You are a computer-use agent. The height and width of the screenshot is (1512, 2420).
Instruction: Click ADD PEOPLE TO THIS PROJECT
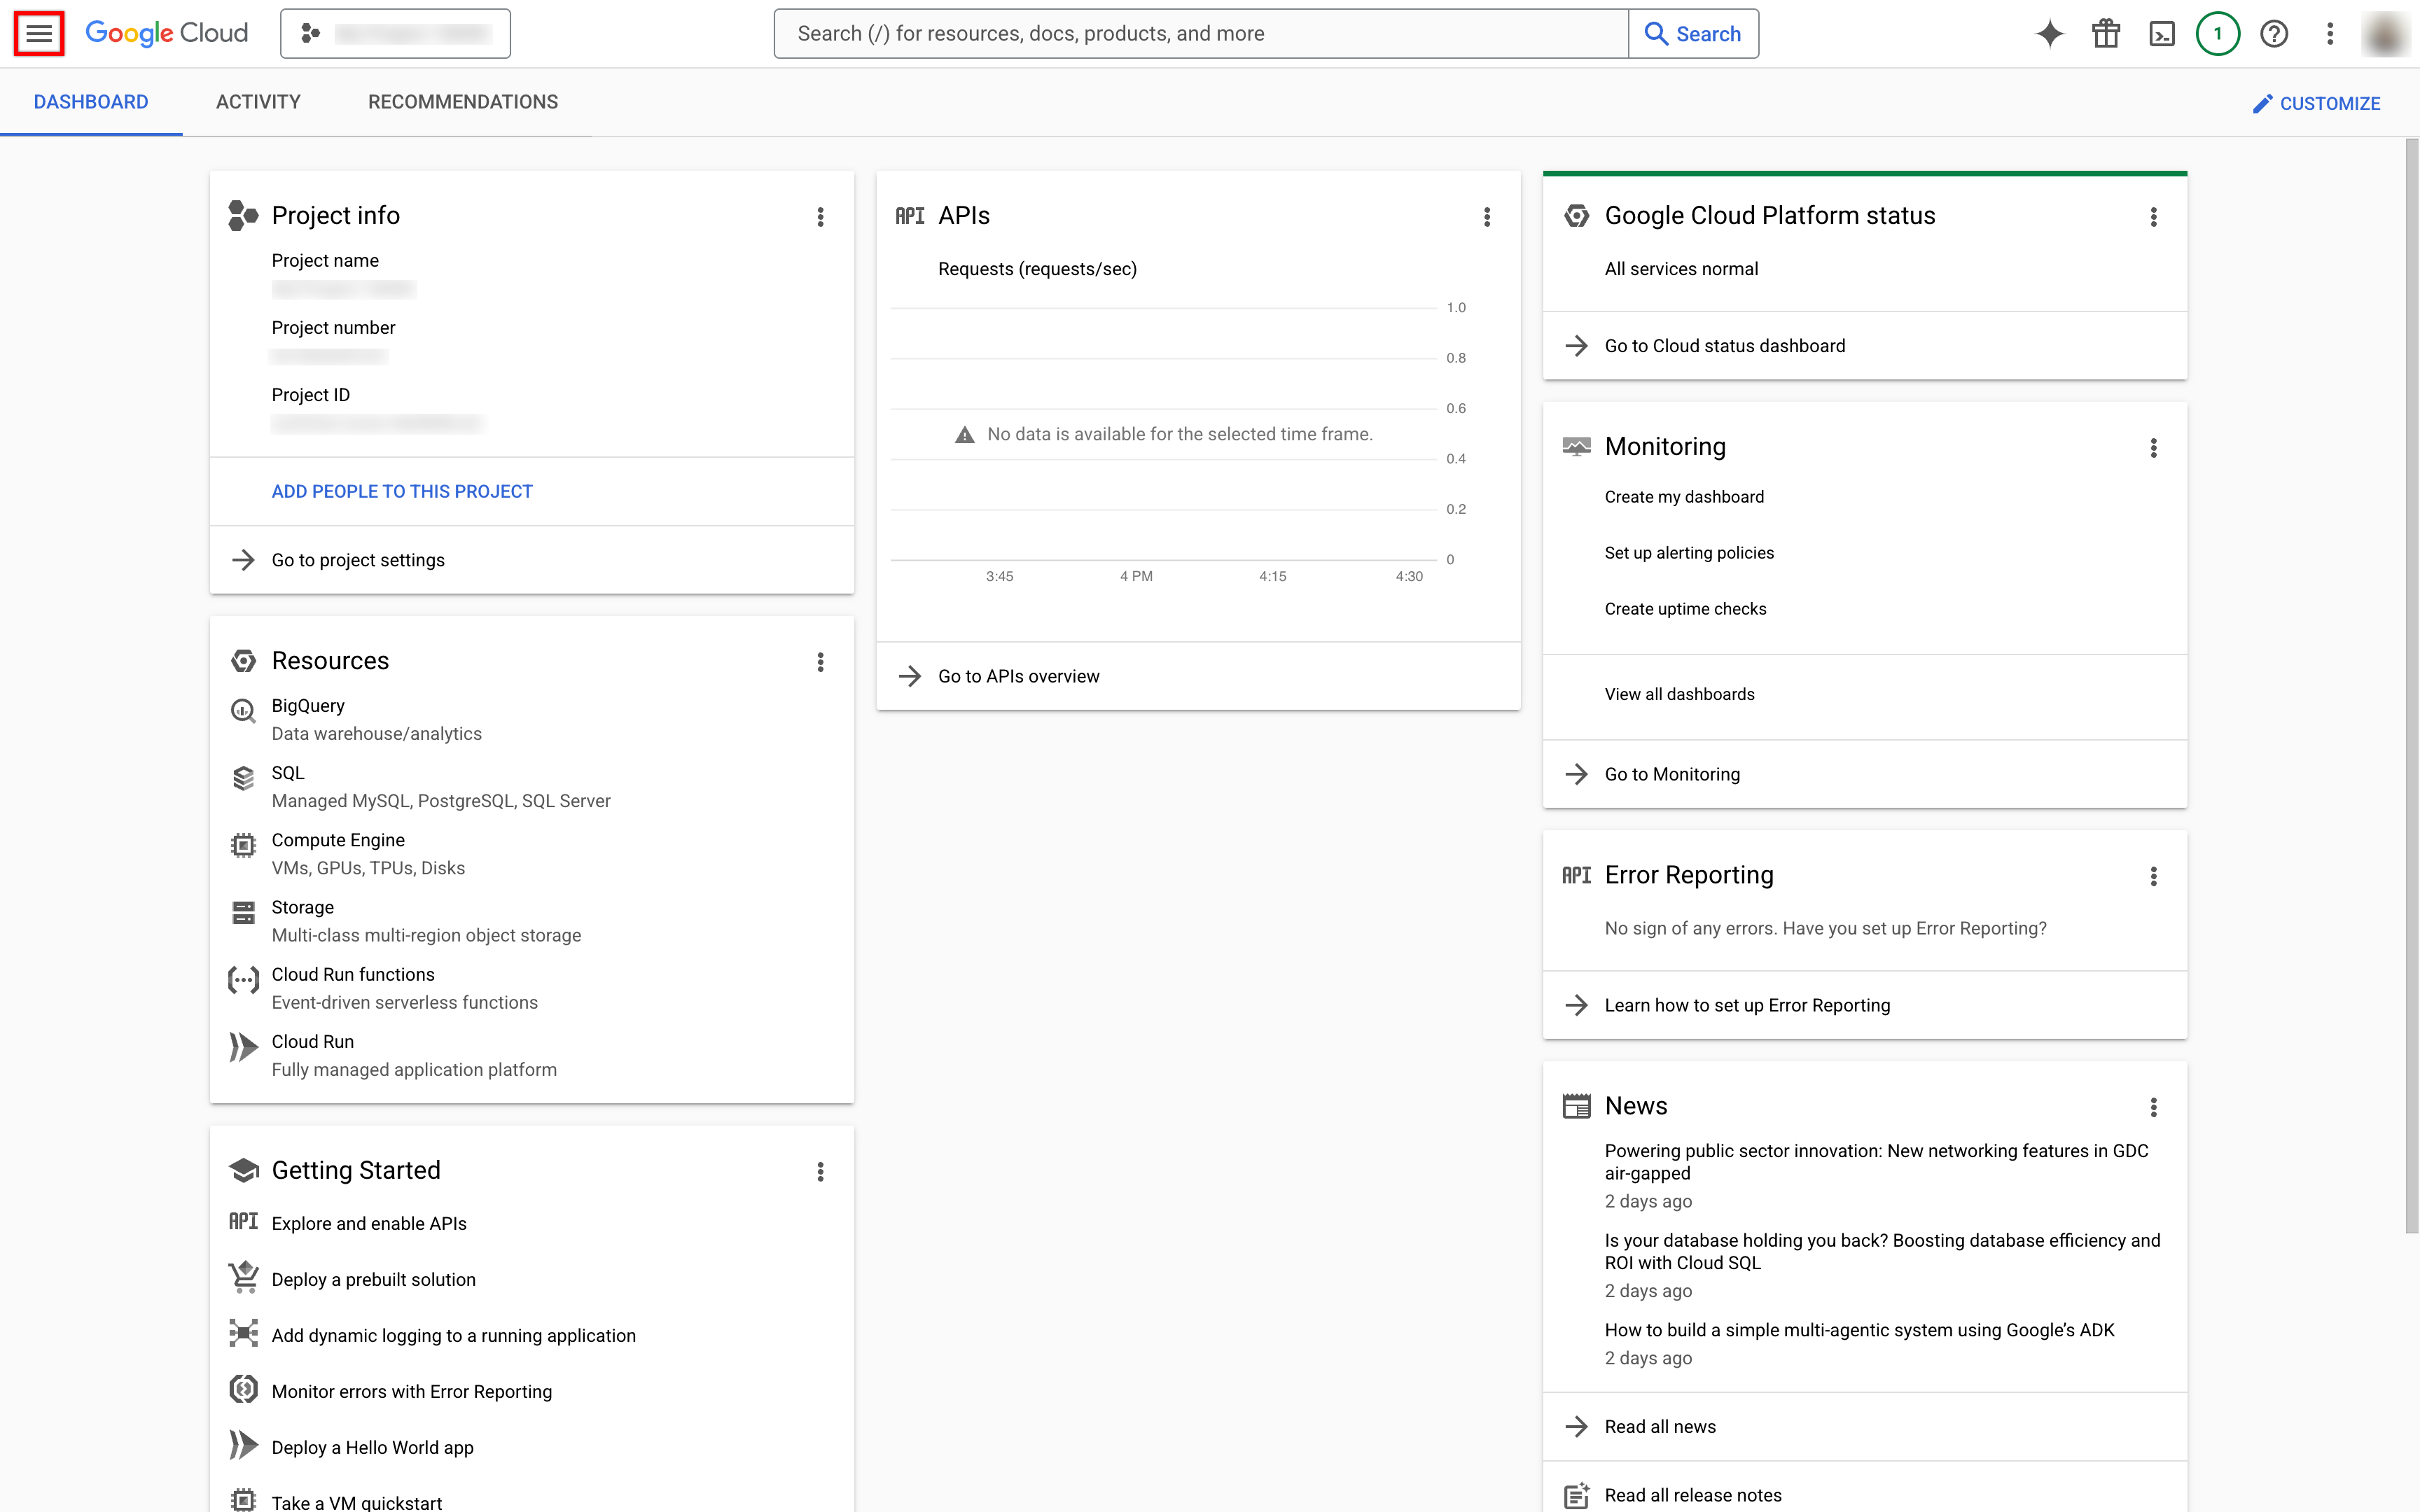click(x=401, y=491)
